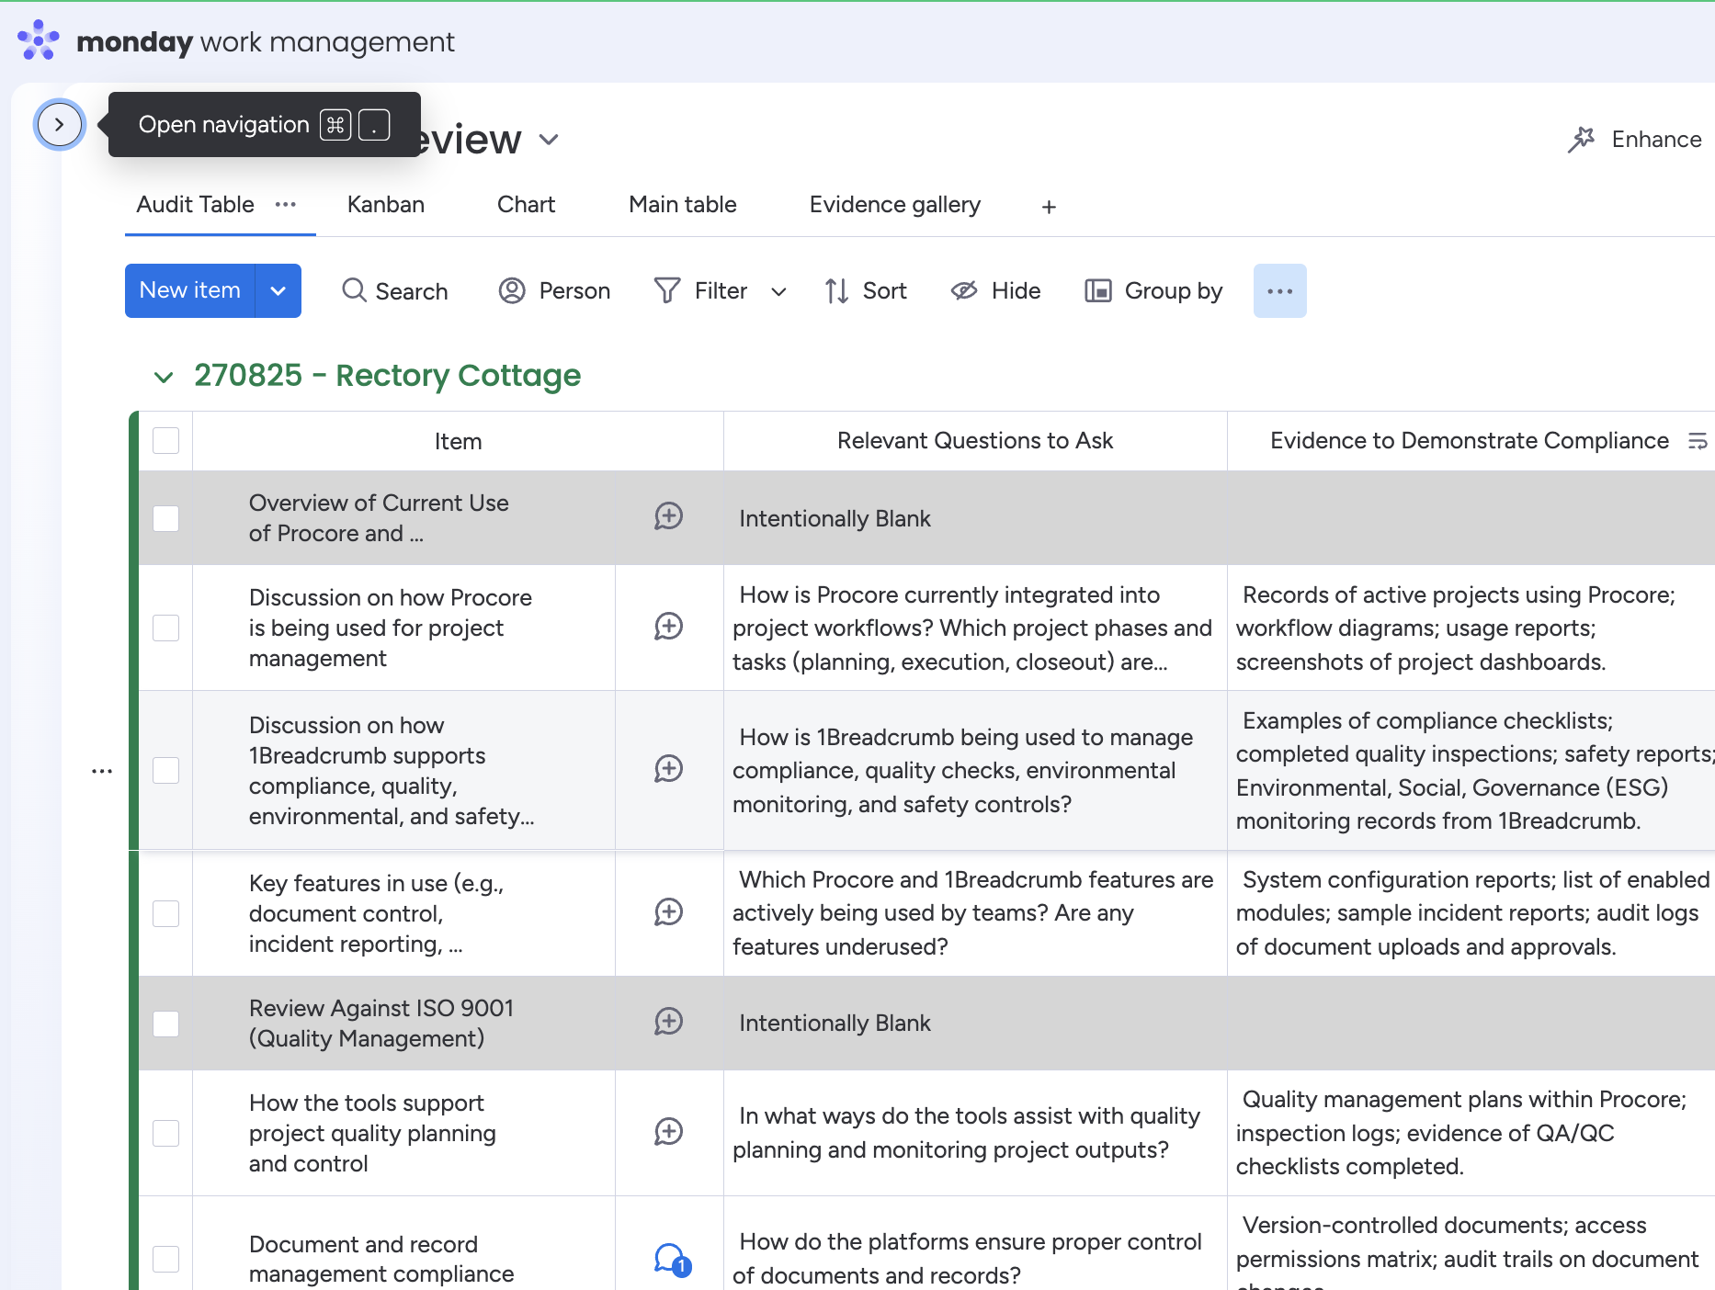1715x1290 pixels.
Task: Click 'Which Procore and 1Breadcrumb features' cell
Action: 975,913
